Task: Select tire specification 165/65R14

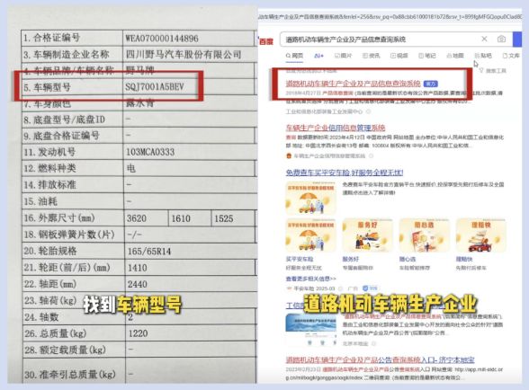Action: (149, 252)
